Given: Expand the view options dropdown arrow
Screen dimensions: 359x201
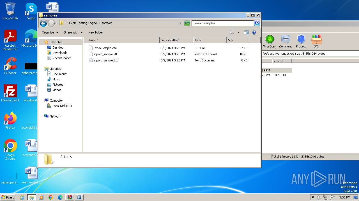Looking at the screenshot, I should [x=239, y=32].
